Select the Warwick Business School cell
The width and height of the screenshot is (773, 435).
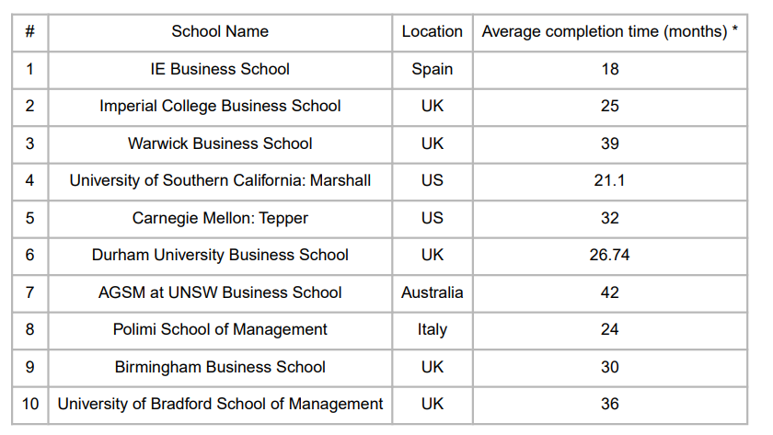pos(220,143)
